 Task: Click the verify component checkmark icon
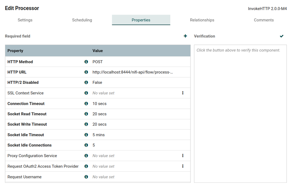tap(282, 36)
